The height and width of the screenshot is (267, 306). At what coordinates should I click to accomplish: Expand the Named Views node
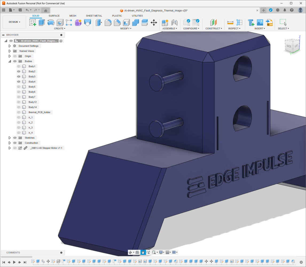10,51
